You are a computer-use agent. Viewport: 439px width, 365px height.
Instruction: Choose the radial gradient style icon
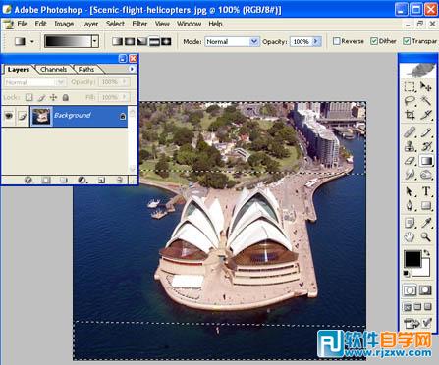(x=130, y=41)
